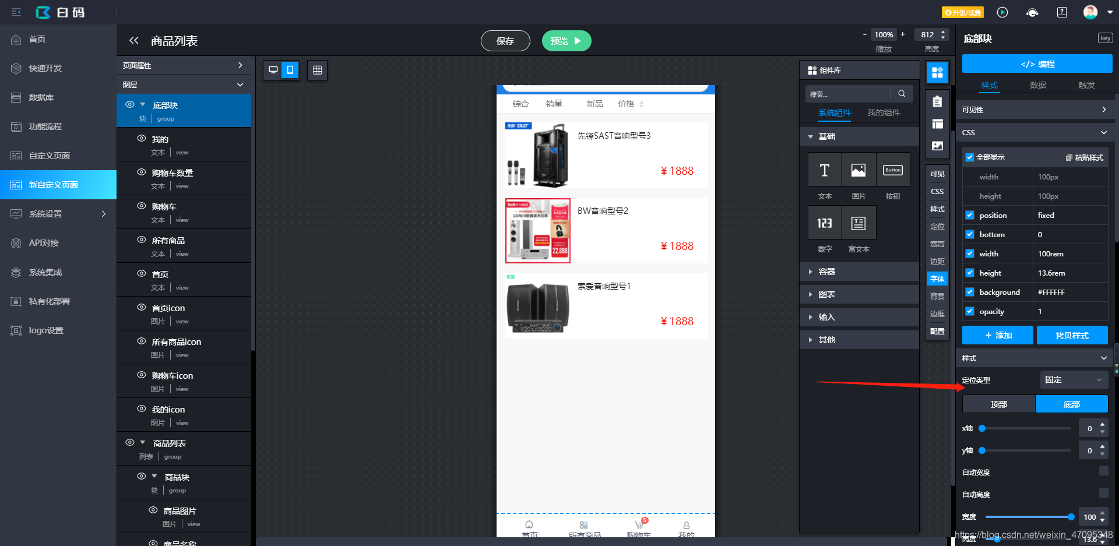Uncheck the position CSS property checkbox
1119x546 pixels.
(970, 215)
